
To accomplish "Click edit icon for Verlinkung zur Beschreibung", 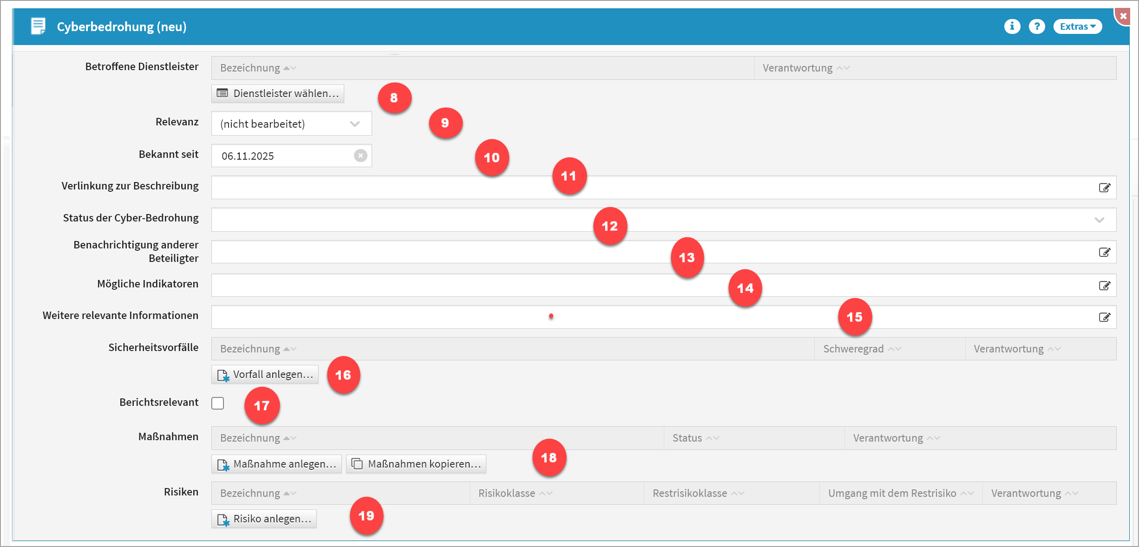I will click(1104, 188).
